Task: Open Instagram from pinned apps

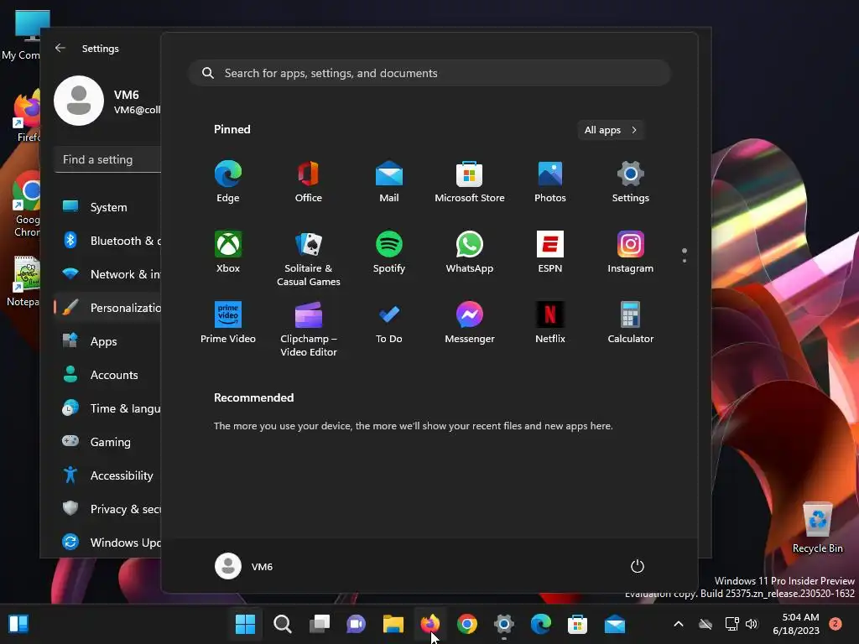Action: click(x=631, y=252)
